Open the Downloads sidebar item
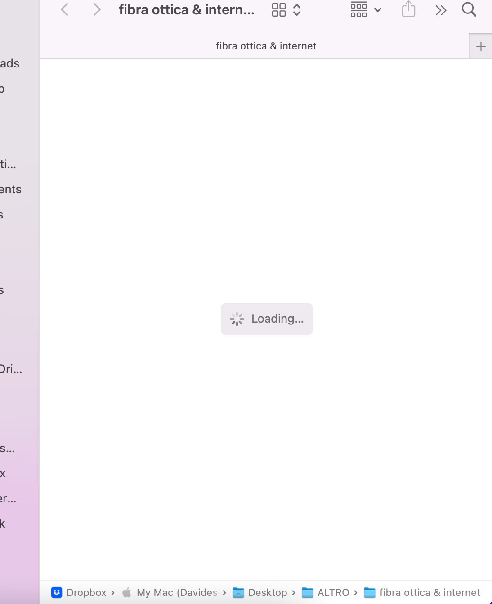The image size is (492, 604). coord(9,63)
